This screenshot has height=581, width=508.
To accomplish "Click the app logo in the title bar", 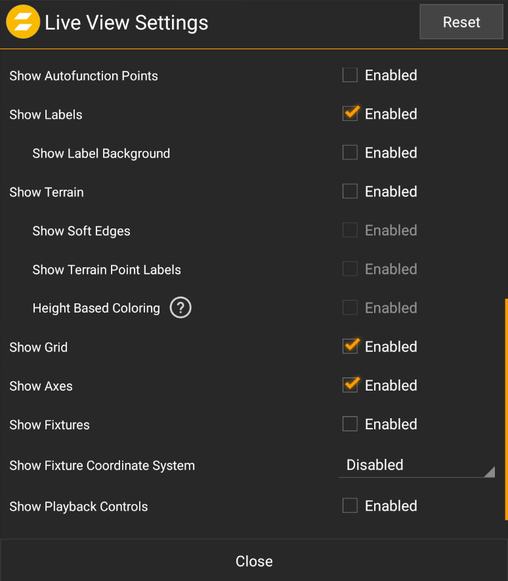I will tap(23, 22).
